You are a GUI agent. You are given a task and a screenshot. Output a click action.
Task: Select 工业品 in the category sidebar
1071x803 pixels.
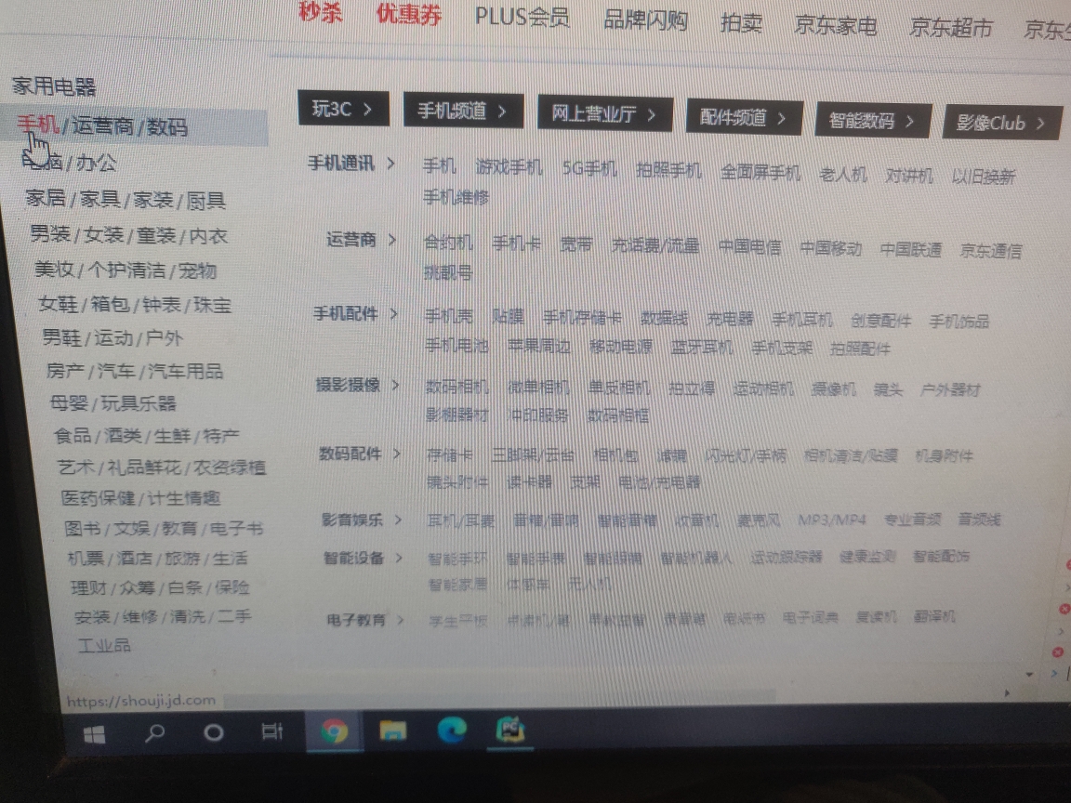coord(104,645)
